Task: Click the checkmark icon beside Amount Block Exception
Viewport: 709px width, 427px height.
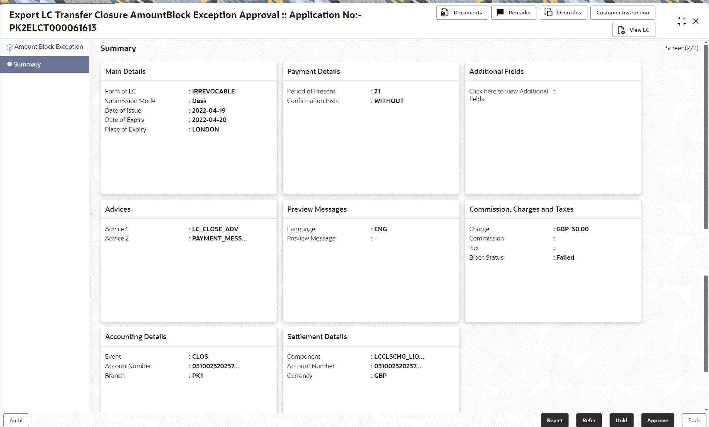Action: point(10,47)
